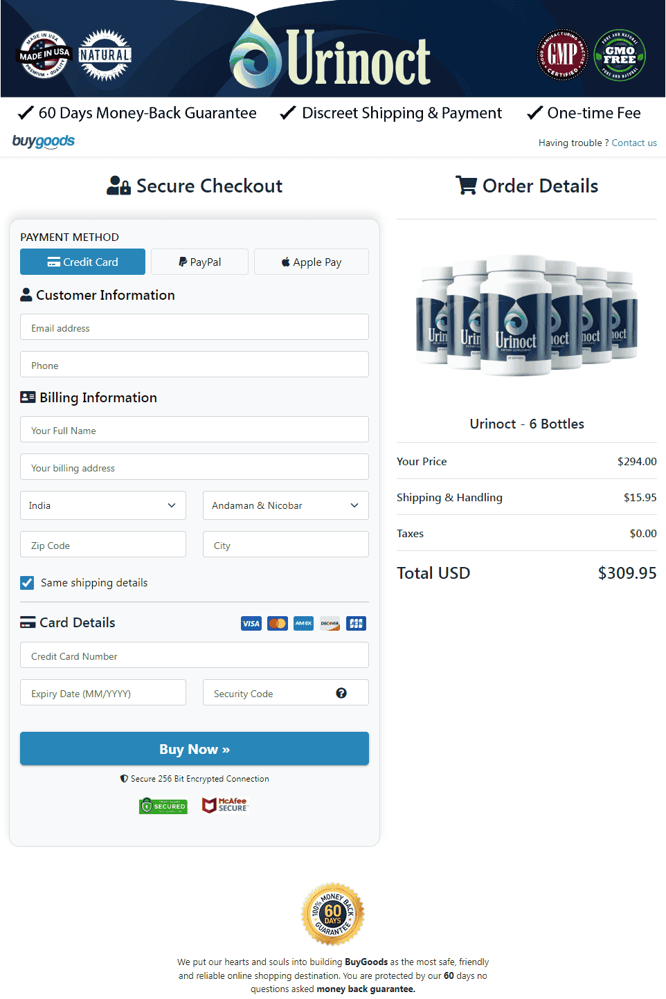Click the Mastercard payment icon
The width and height of the screenshot is (666, 999).
point(277,623)
